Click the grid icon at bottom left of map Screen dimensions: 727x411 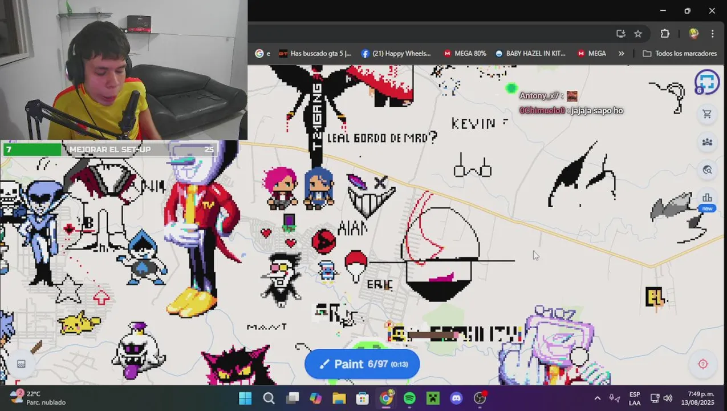(21, 364)
